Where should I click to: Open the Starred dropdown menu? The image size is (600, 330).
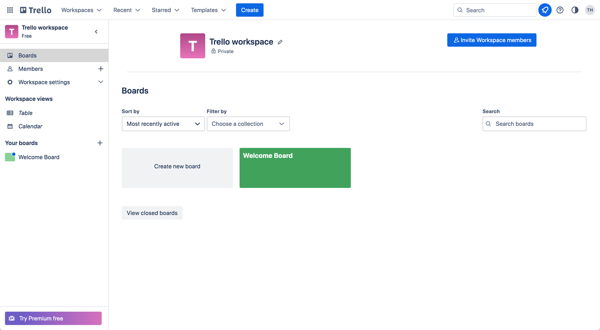(x=165, y=10)
